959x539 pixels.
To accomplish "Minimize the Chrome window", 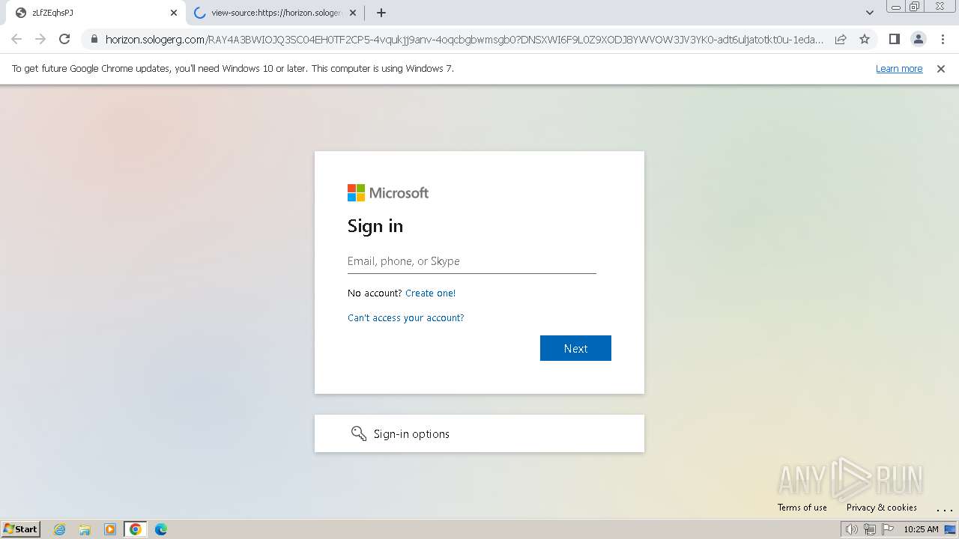I will 896,7.
